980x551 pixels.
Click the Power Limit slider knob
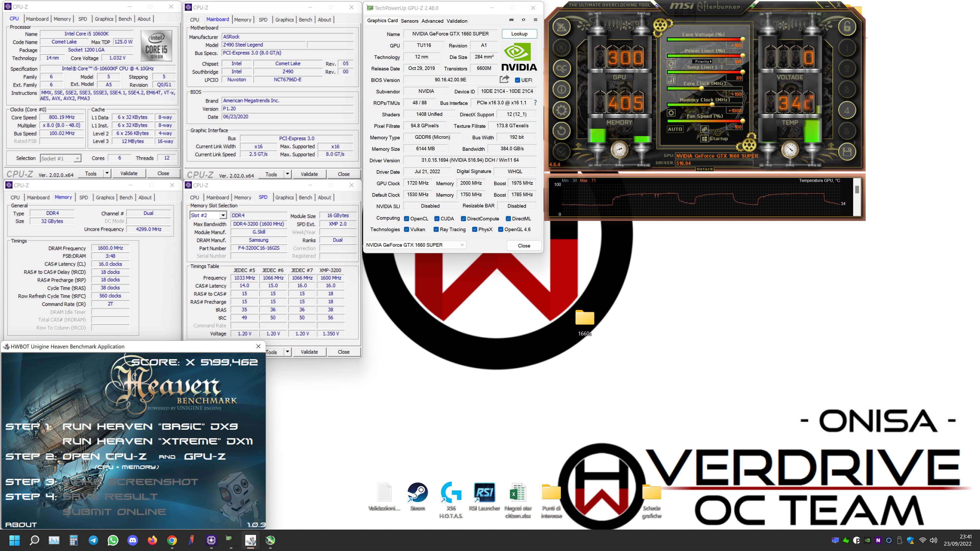point(742,56)
